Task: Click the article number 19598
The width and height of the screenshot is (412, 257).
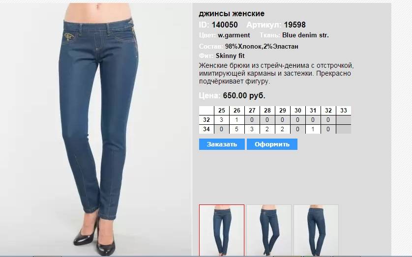Action: coord(294,25)
